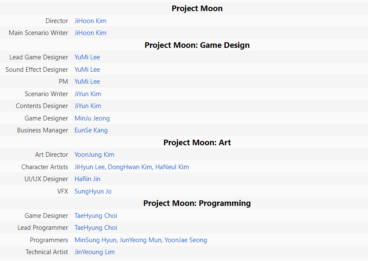Open JiHoon Kim link beside Director
The width and height of the screenshot is (368, 261).
(x=90, y=21)
